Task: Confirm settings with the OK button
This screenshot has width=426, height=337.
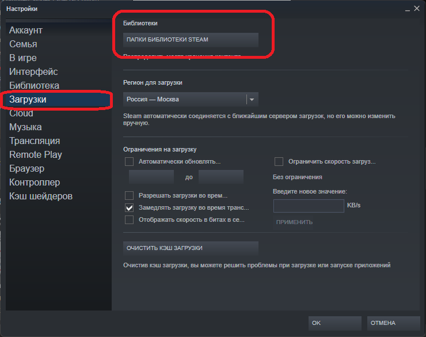Action: (x=334, y=323)
